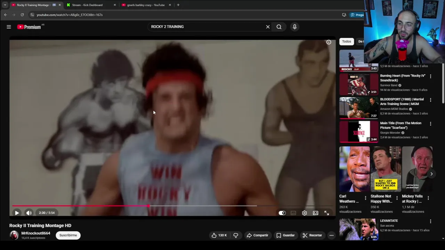Screen dimensions: 445x250
Task: Go back in browser
Action: click(x=5, y=15)
